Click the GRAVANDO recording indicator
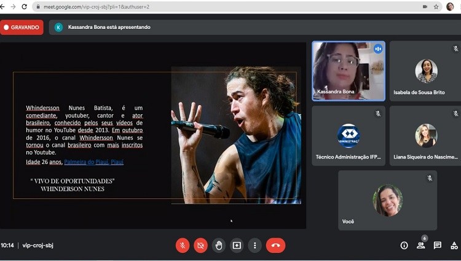This screenshot has height=261, width=461. [x=22, y=27]
